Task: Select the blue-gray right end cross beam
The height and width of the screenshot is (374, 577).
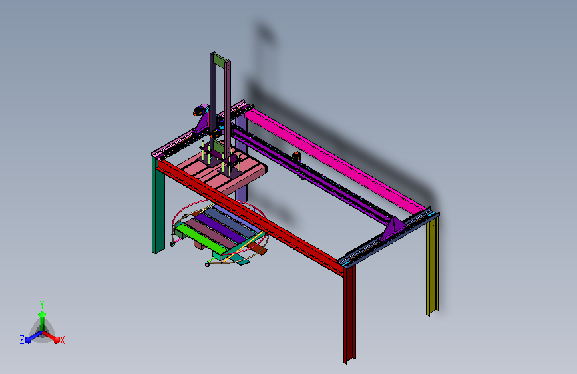Action: tap(390, 238)
